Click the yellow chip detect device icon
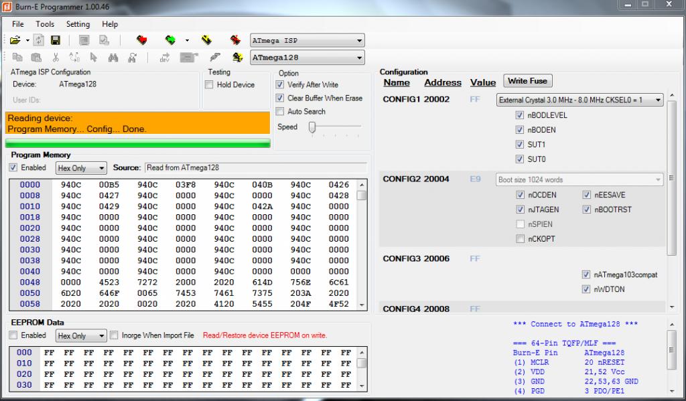Screen dimensions: 686x401 [x=237, y=58]
